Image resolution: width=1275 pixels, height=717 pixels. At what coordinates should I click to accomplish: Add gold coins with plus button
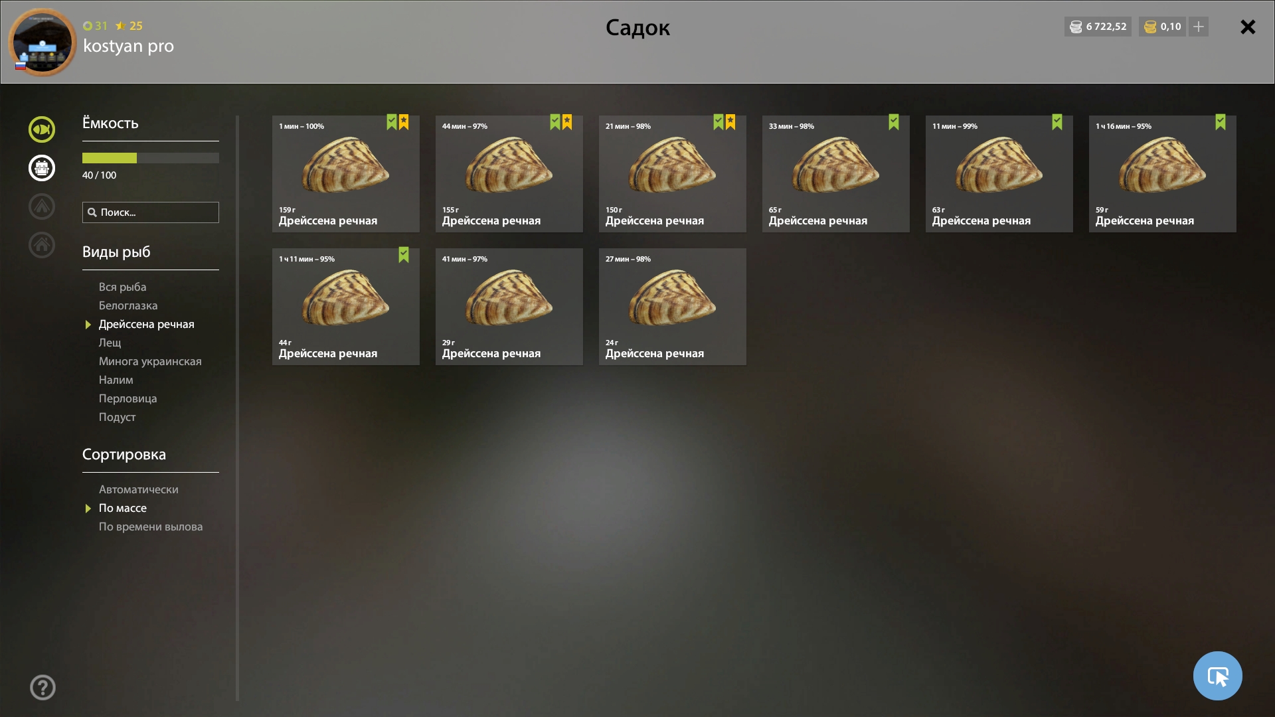(x=1199, y=27)
